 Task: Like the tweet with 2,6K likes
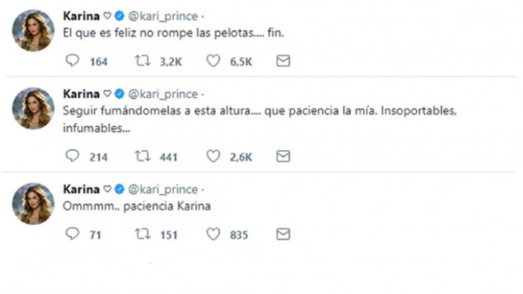point(213,156)
